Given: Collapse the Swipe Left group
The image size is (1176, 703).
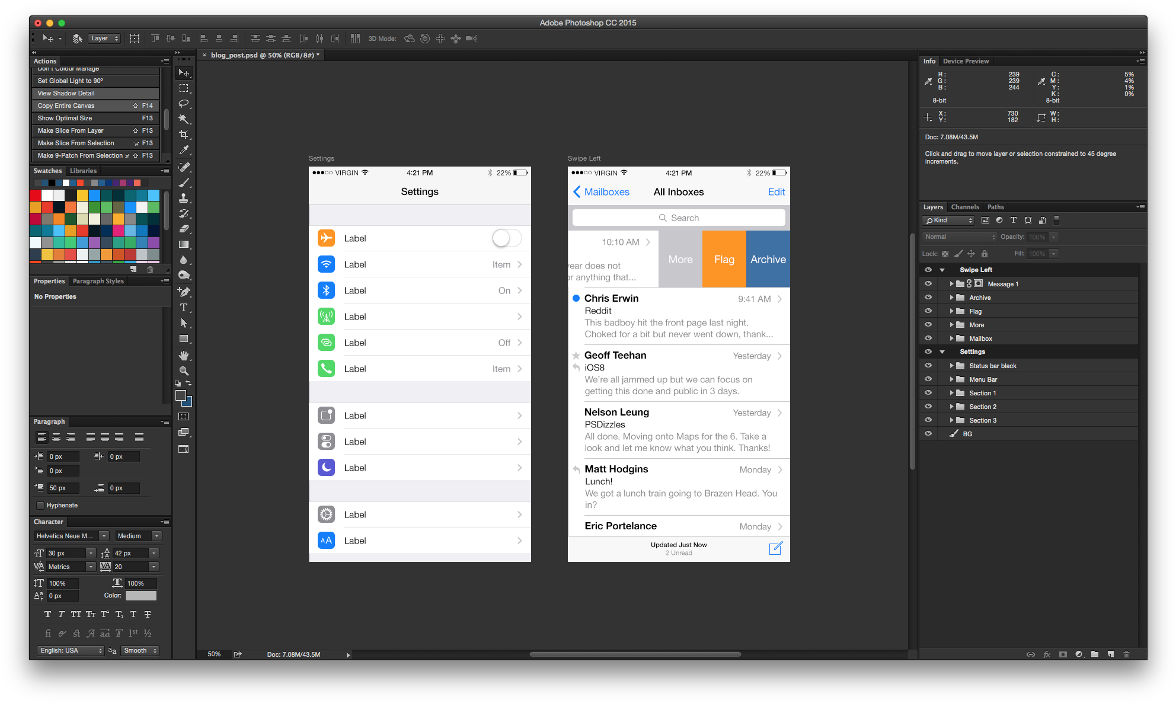Looking at the screenshot, I should click(x=942, y=270).
